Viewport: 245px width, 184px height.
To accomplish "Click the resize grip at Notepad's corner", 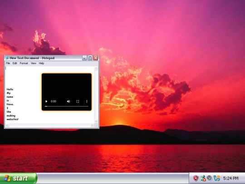I will (x=96, y=125).
